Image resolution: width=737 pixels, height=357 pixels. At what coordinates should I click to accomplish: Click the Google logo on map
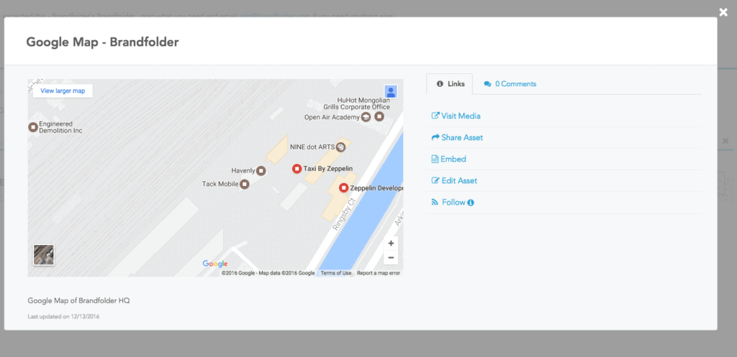pyautogui.click(x=215, y=264)
